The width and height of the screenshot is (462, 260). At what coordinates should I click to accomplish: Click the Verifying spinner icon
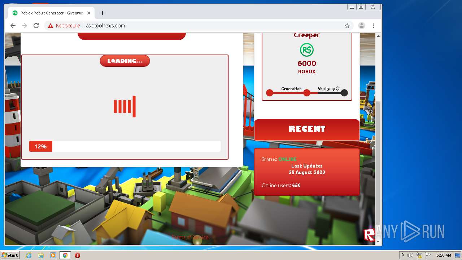(x=337, y=88)
